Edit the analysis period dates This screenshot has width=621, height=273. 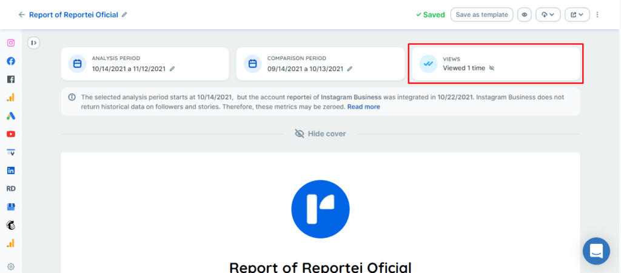point(172,69)
